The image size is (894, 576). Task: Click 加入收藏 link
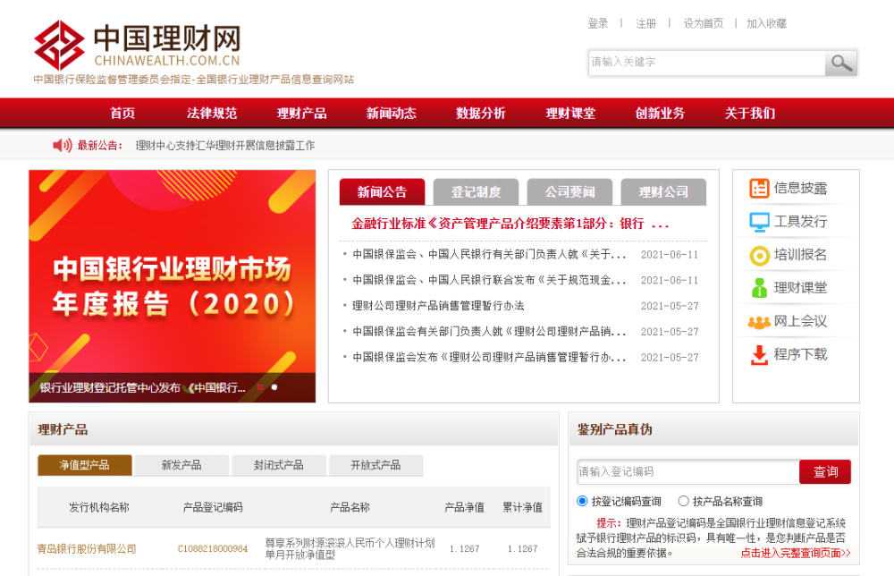pos(766,23)
